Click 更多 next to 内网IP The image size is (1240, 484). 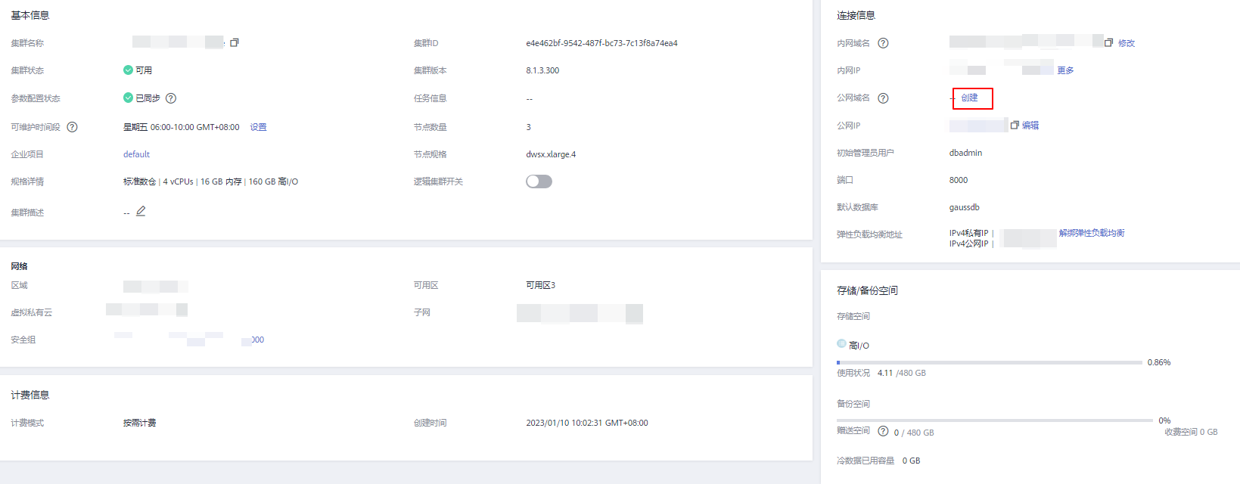click(x=1065, y=70)
